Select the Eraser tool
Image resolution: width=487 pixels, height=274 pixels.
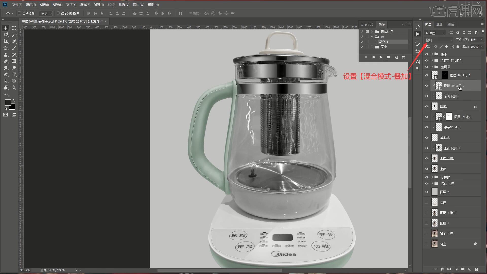tap(6, 61)
